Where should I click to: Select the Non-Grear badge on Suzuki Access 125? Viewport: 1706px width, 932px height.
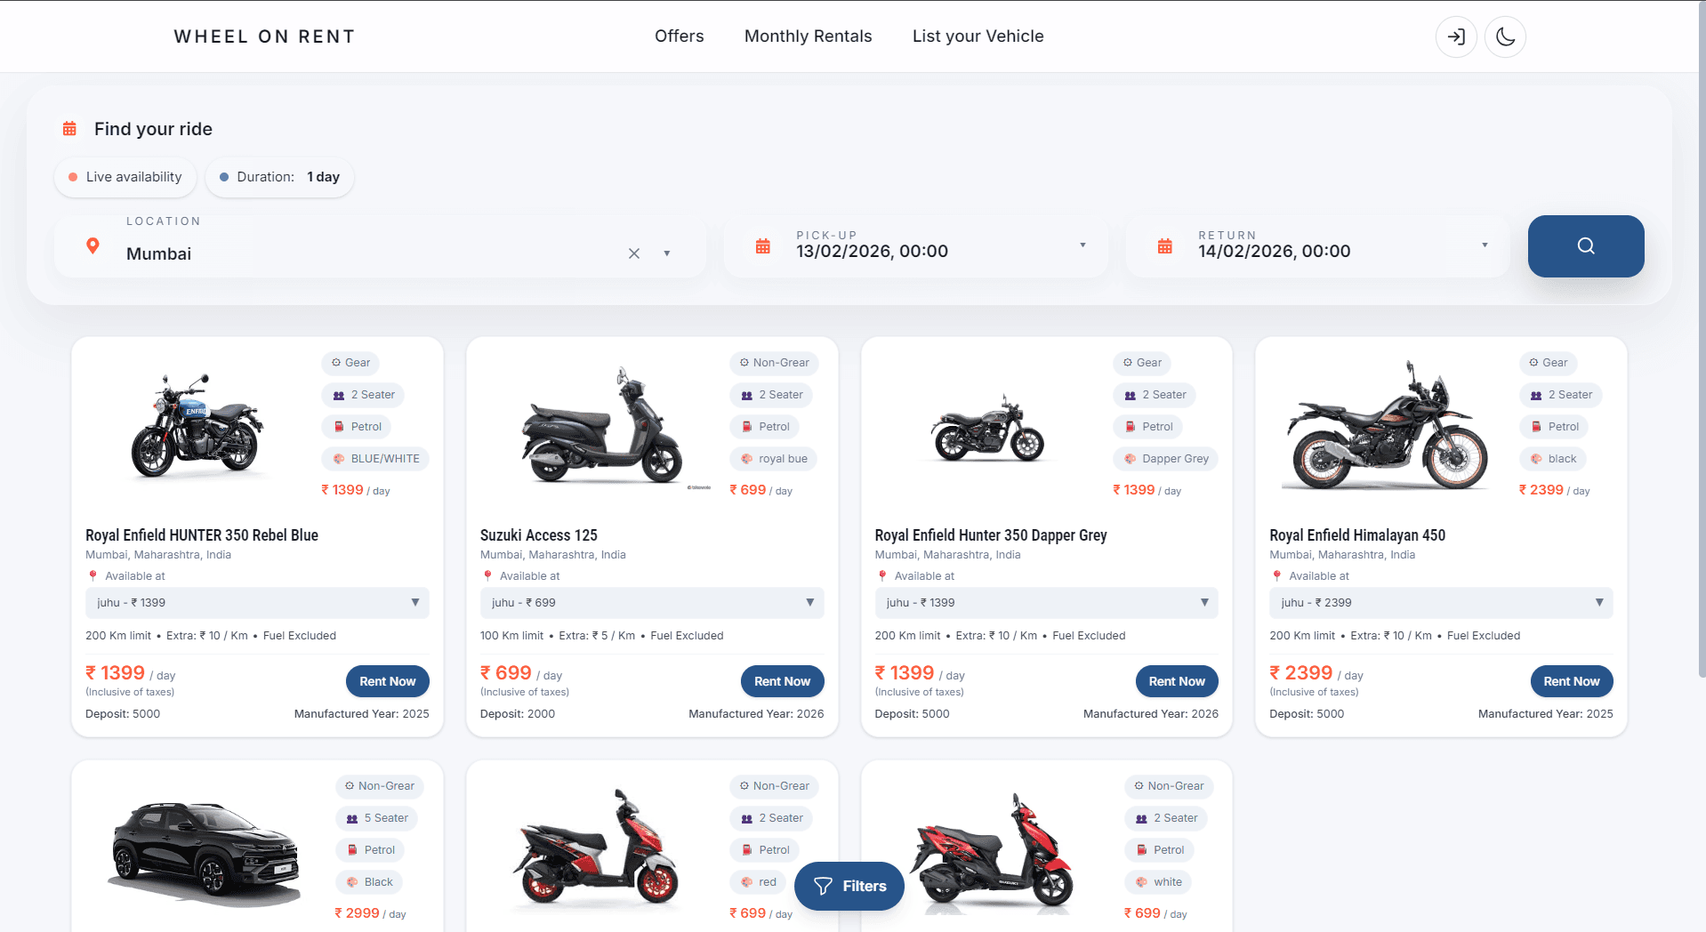(x=774, y=363)
